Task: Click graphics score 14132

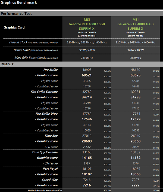Action: click(136, 158)
